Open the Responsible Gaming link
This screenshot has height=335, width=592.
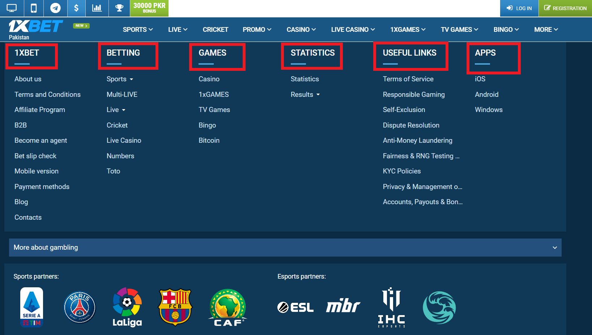point(414,94)
